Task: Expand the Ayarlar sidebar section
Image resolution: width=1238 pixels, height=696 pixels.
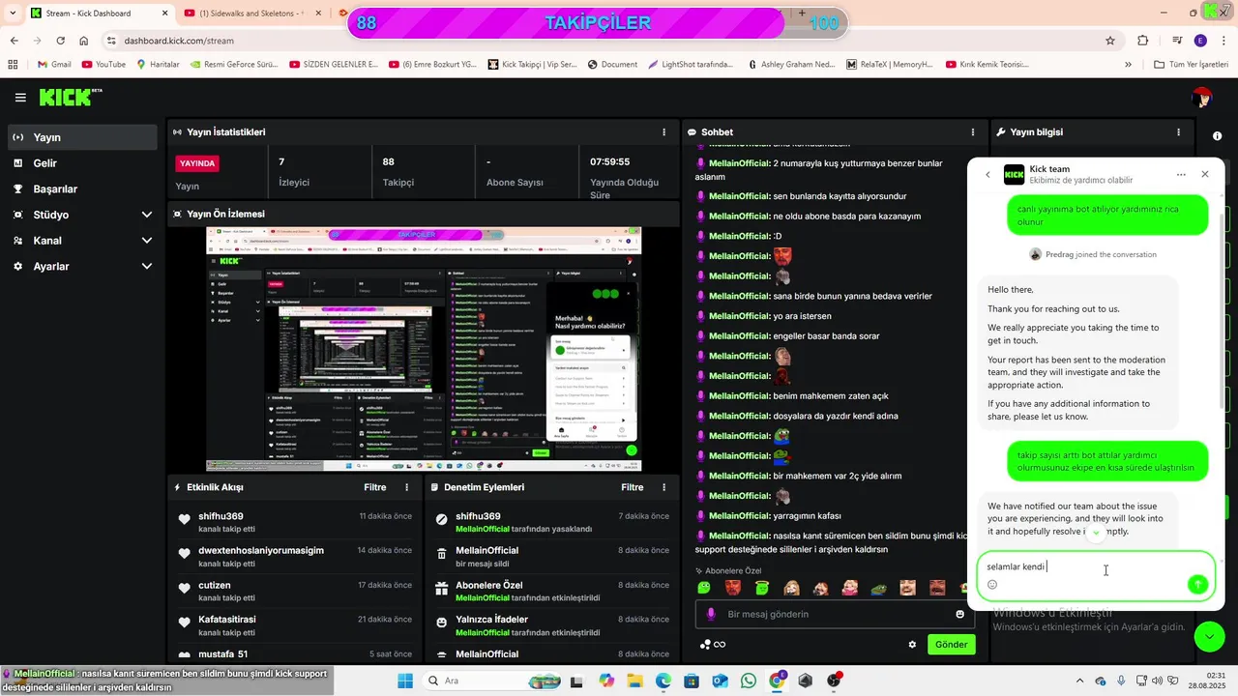Action: (147, 267)
